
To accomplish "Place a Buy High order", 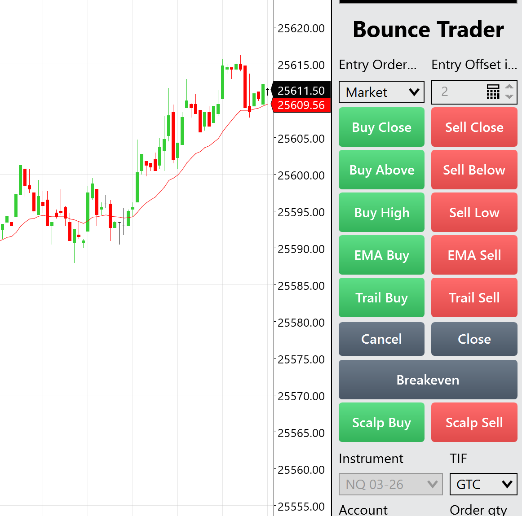I will point(381,212).
